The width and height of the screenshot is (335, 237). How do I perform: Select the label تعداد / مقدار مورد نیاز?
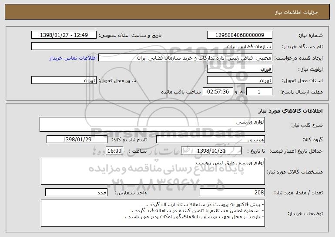click(x=298, y=193)
